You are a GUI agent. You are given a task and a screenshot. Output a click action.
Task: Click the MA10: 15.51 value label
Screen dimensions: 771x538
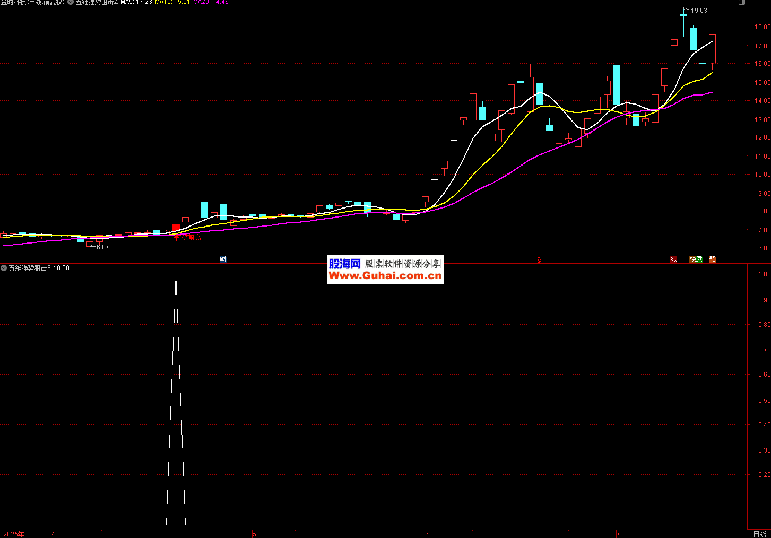tap(172, 2)
